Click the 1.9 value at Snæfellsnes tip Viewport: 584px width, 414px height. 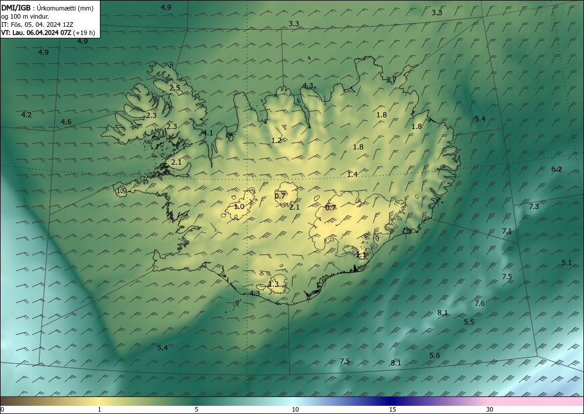[122, 191]
